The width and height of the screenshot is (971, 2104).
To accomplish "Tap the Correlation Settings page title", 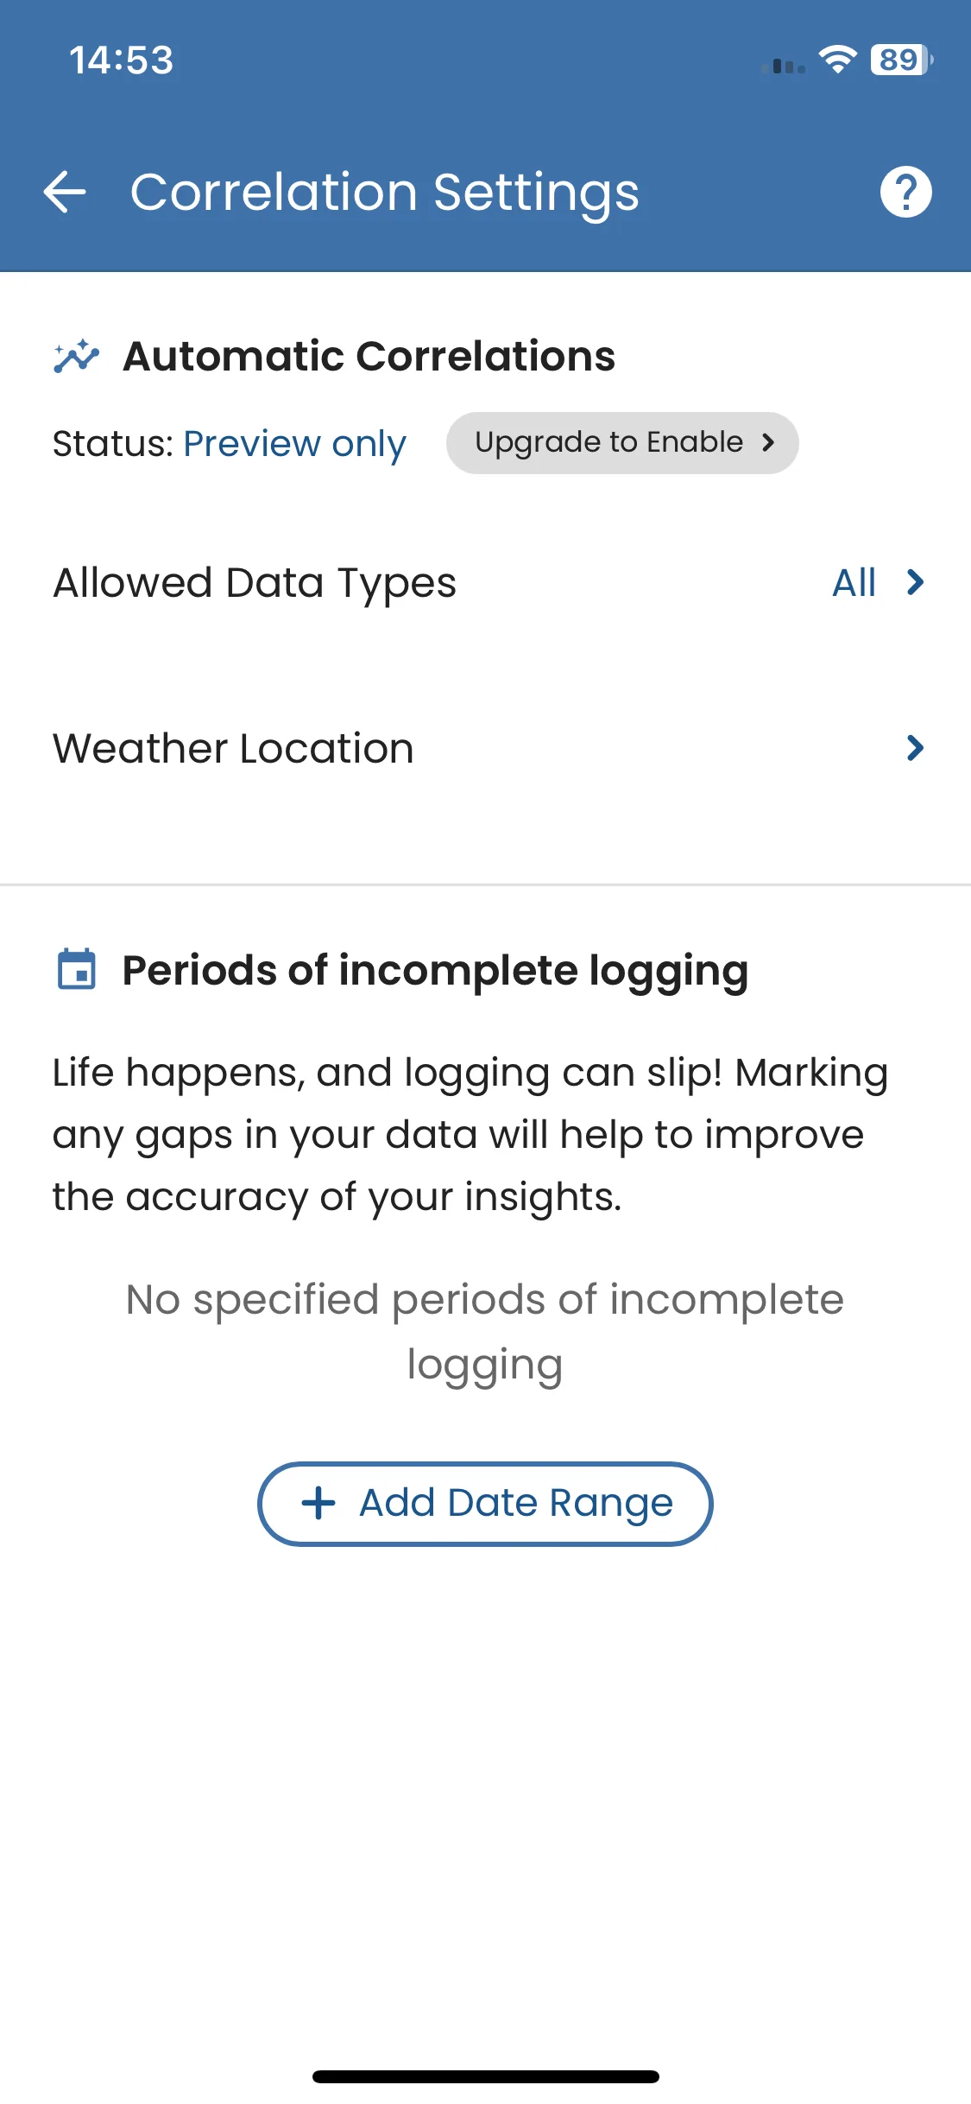I will click(385, 192).
